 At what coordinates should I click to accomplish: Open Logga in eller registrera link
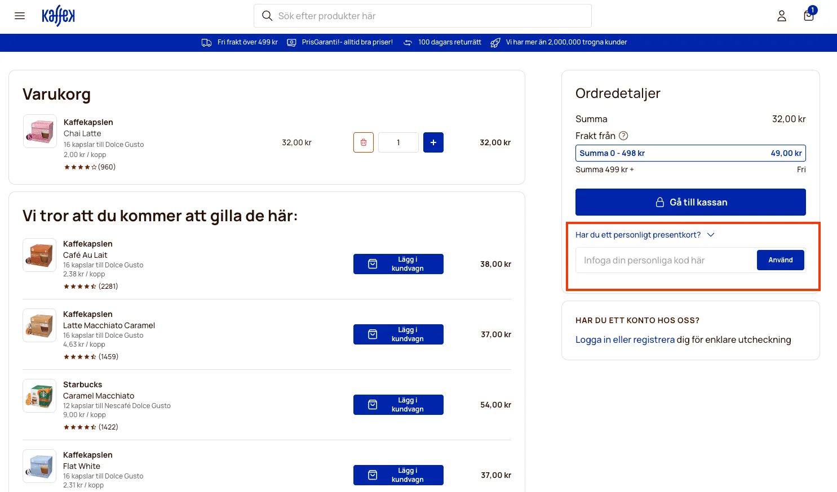point(625,339)
